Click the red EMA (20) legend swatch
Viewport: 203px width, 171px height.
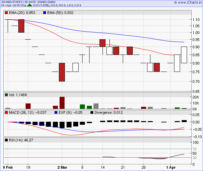pos(6,13)
